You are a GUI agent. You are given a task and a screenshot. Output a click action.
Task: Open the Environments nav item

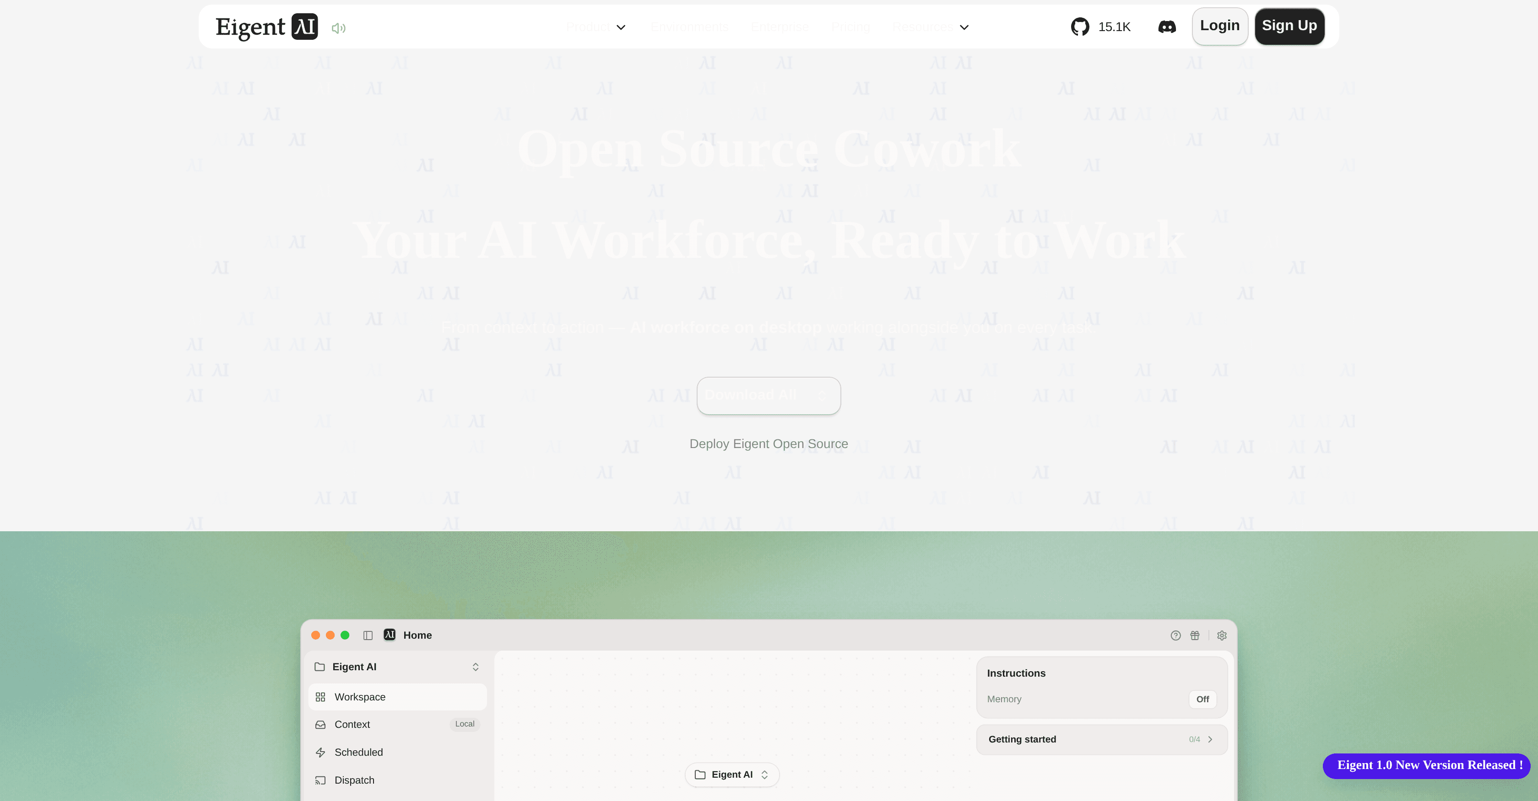[x=689, y=27]
